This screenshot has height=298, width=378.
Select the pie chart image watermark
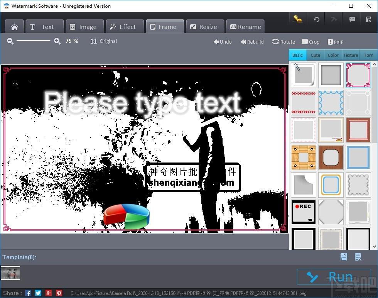(127, 216)
